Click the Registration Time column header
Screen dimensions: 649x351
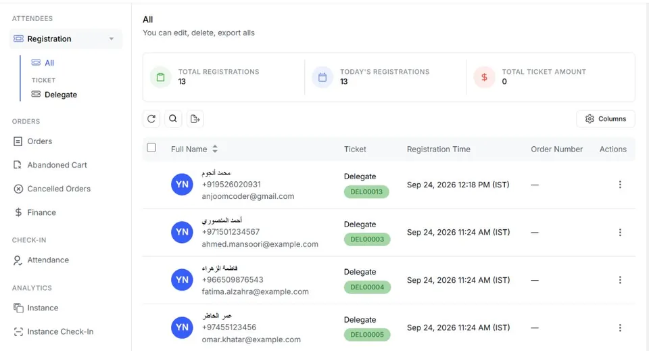(438, 149)
